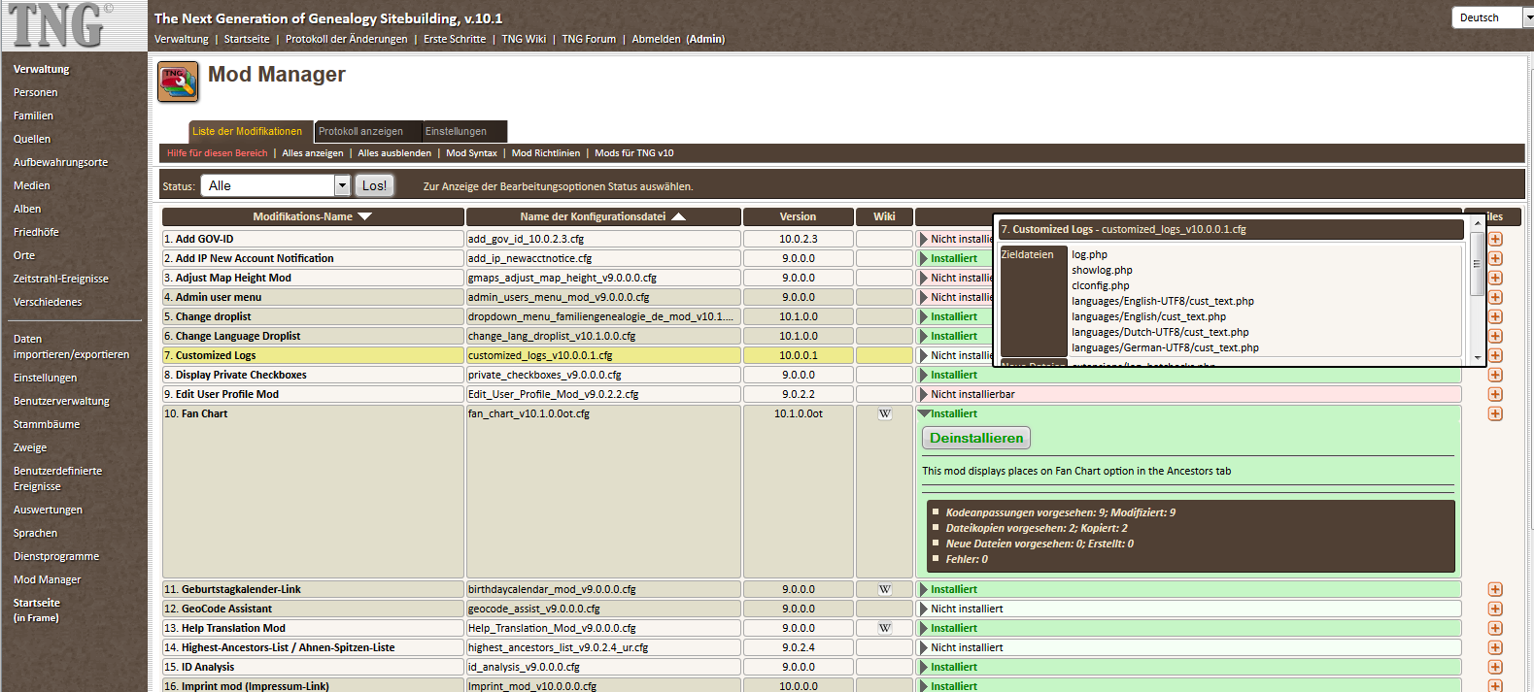The height and width of the screenshot is (692, 1534).
Task: Open the TNG Wiki header link
Action: (524, 39)
